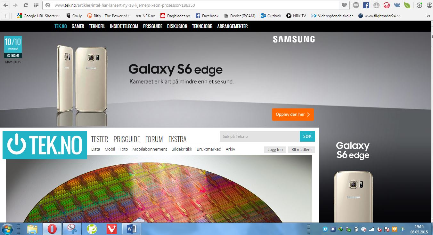Select the Bruktmarked subcategory
Image resolution: width=433 pixels, height=235 pixels.
coord(209,149)
